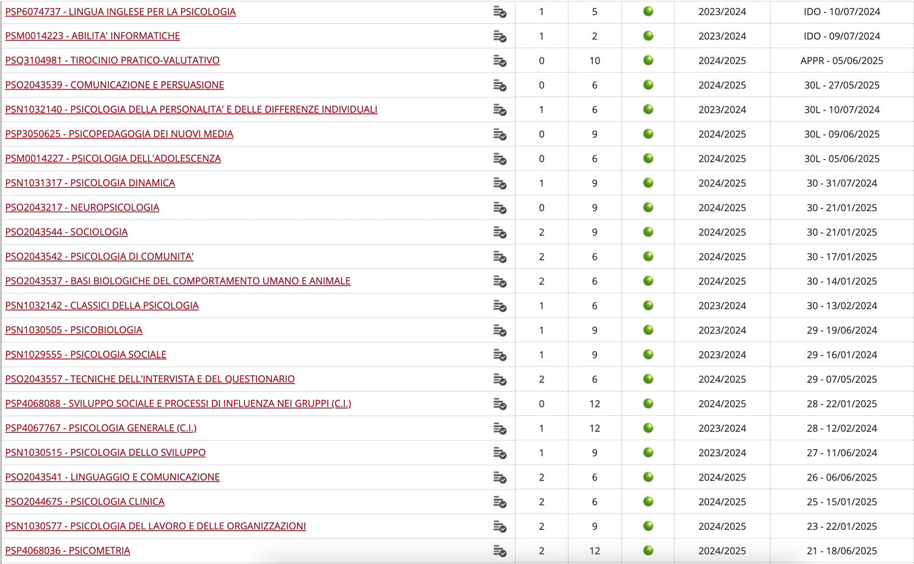This screenshot has width=914, height=564.
Task: Click green status dot for LINGUAGGIO E COMUNICAZIONE
Action: pyautogui.click(x=648, y=477)
